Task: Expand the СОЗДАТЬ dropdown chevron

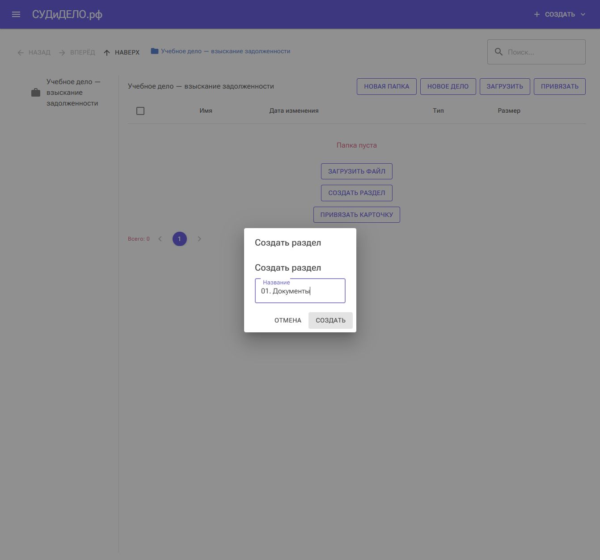Action: 583,14
